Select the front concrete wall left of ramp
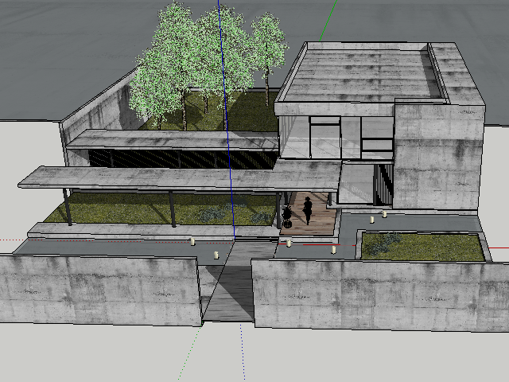Screen dimensions: 509x382 pos(100,289)
